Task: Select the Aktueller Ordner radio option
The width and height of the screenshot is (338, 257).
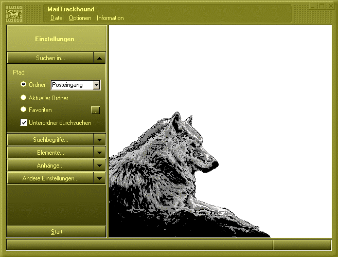Action: click(x=23, y=97)
